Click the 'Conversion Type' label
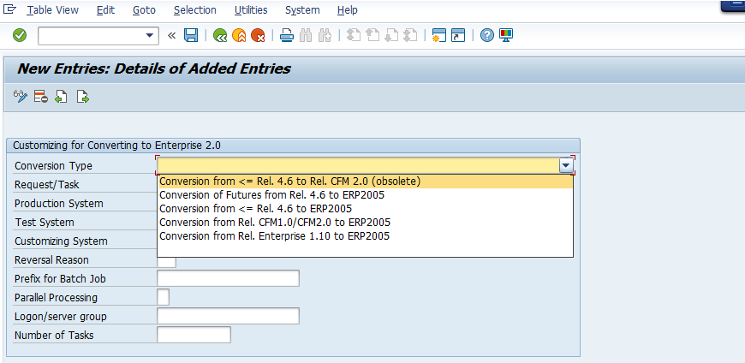The height and width of the screenshot is (363, 745). pos(53,166)
